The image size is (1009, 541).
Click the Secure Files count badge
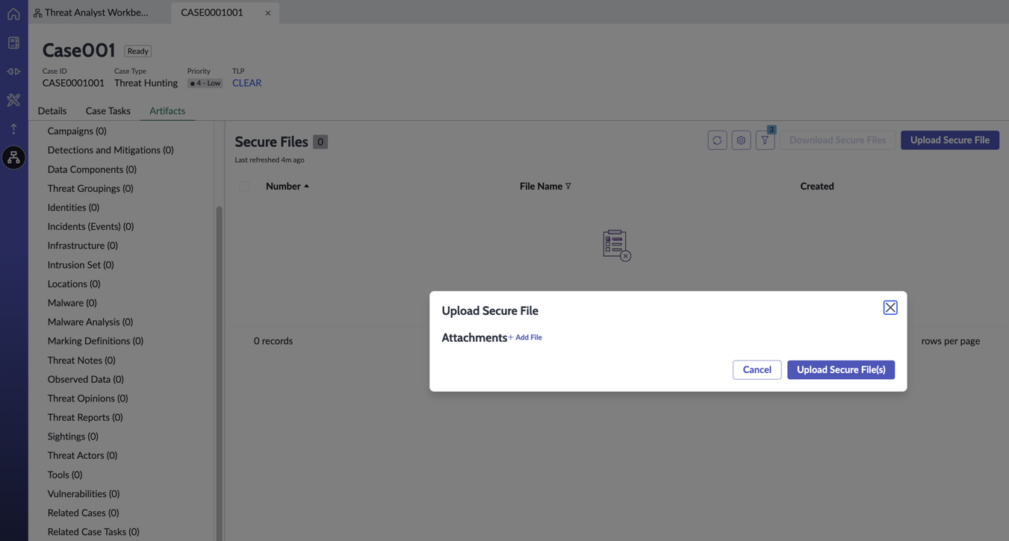point(320,142)
